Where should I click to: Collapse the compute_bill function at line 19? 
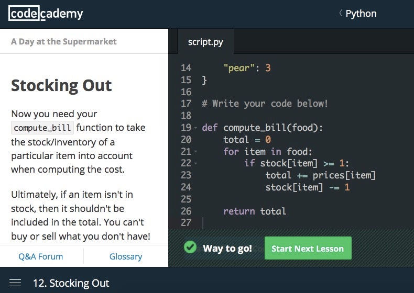coord(196,128)
